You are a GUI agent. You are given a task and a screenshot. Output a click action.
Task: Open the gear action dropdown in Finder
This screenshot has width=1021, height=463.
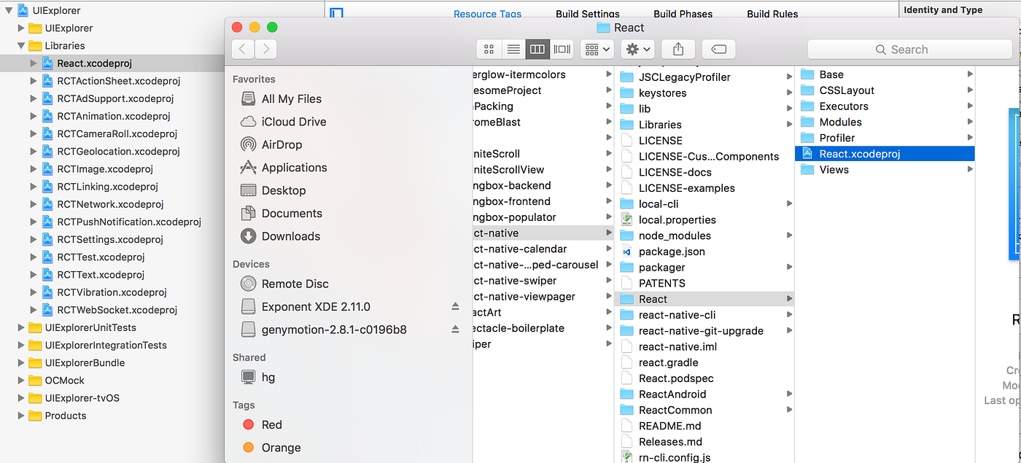[x=637, y=49]
